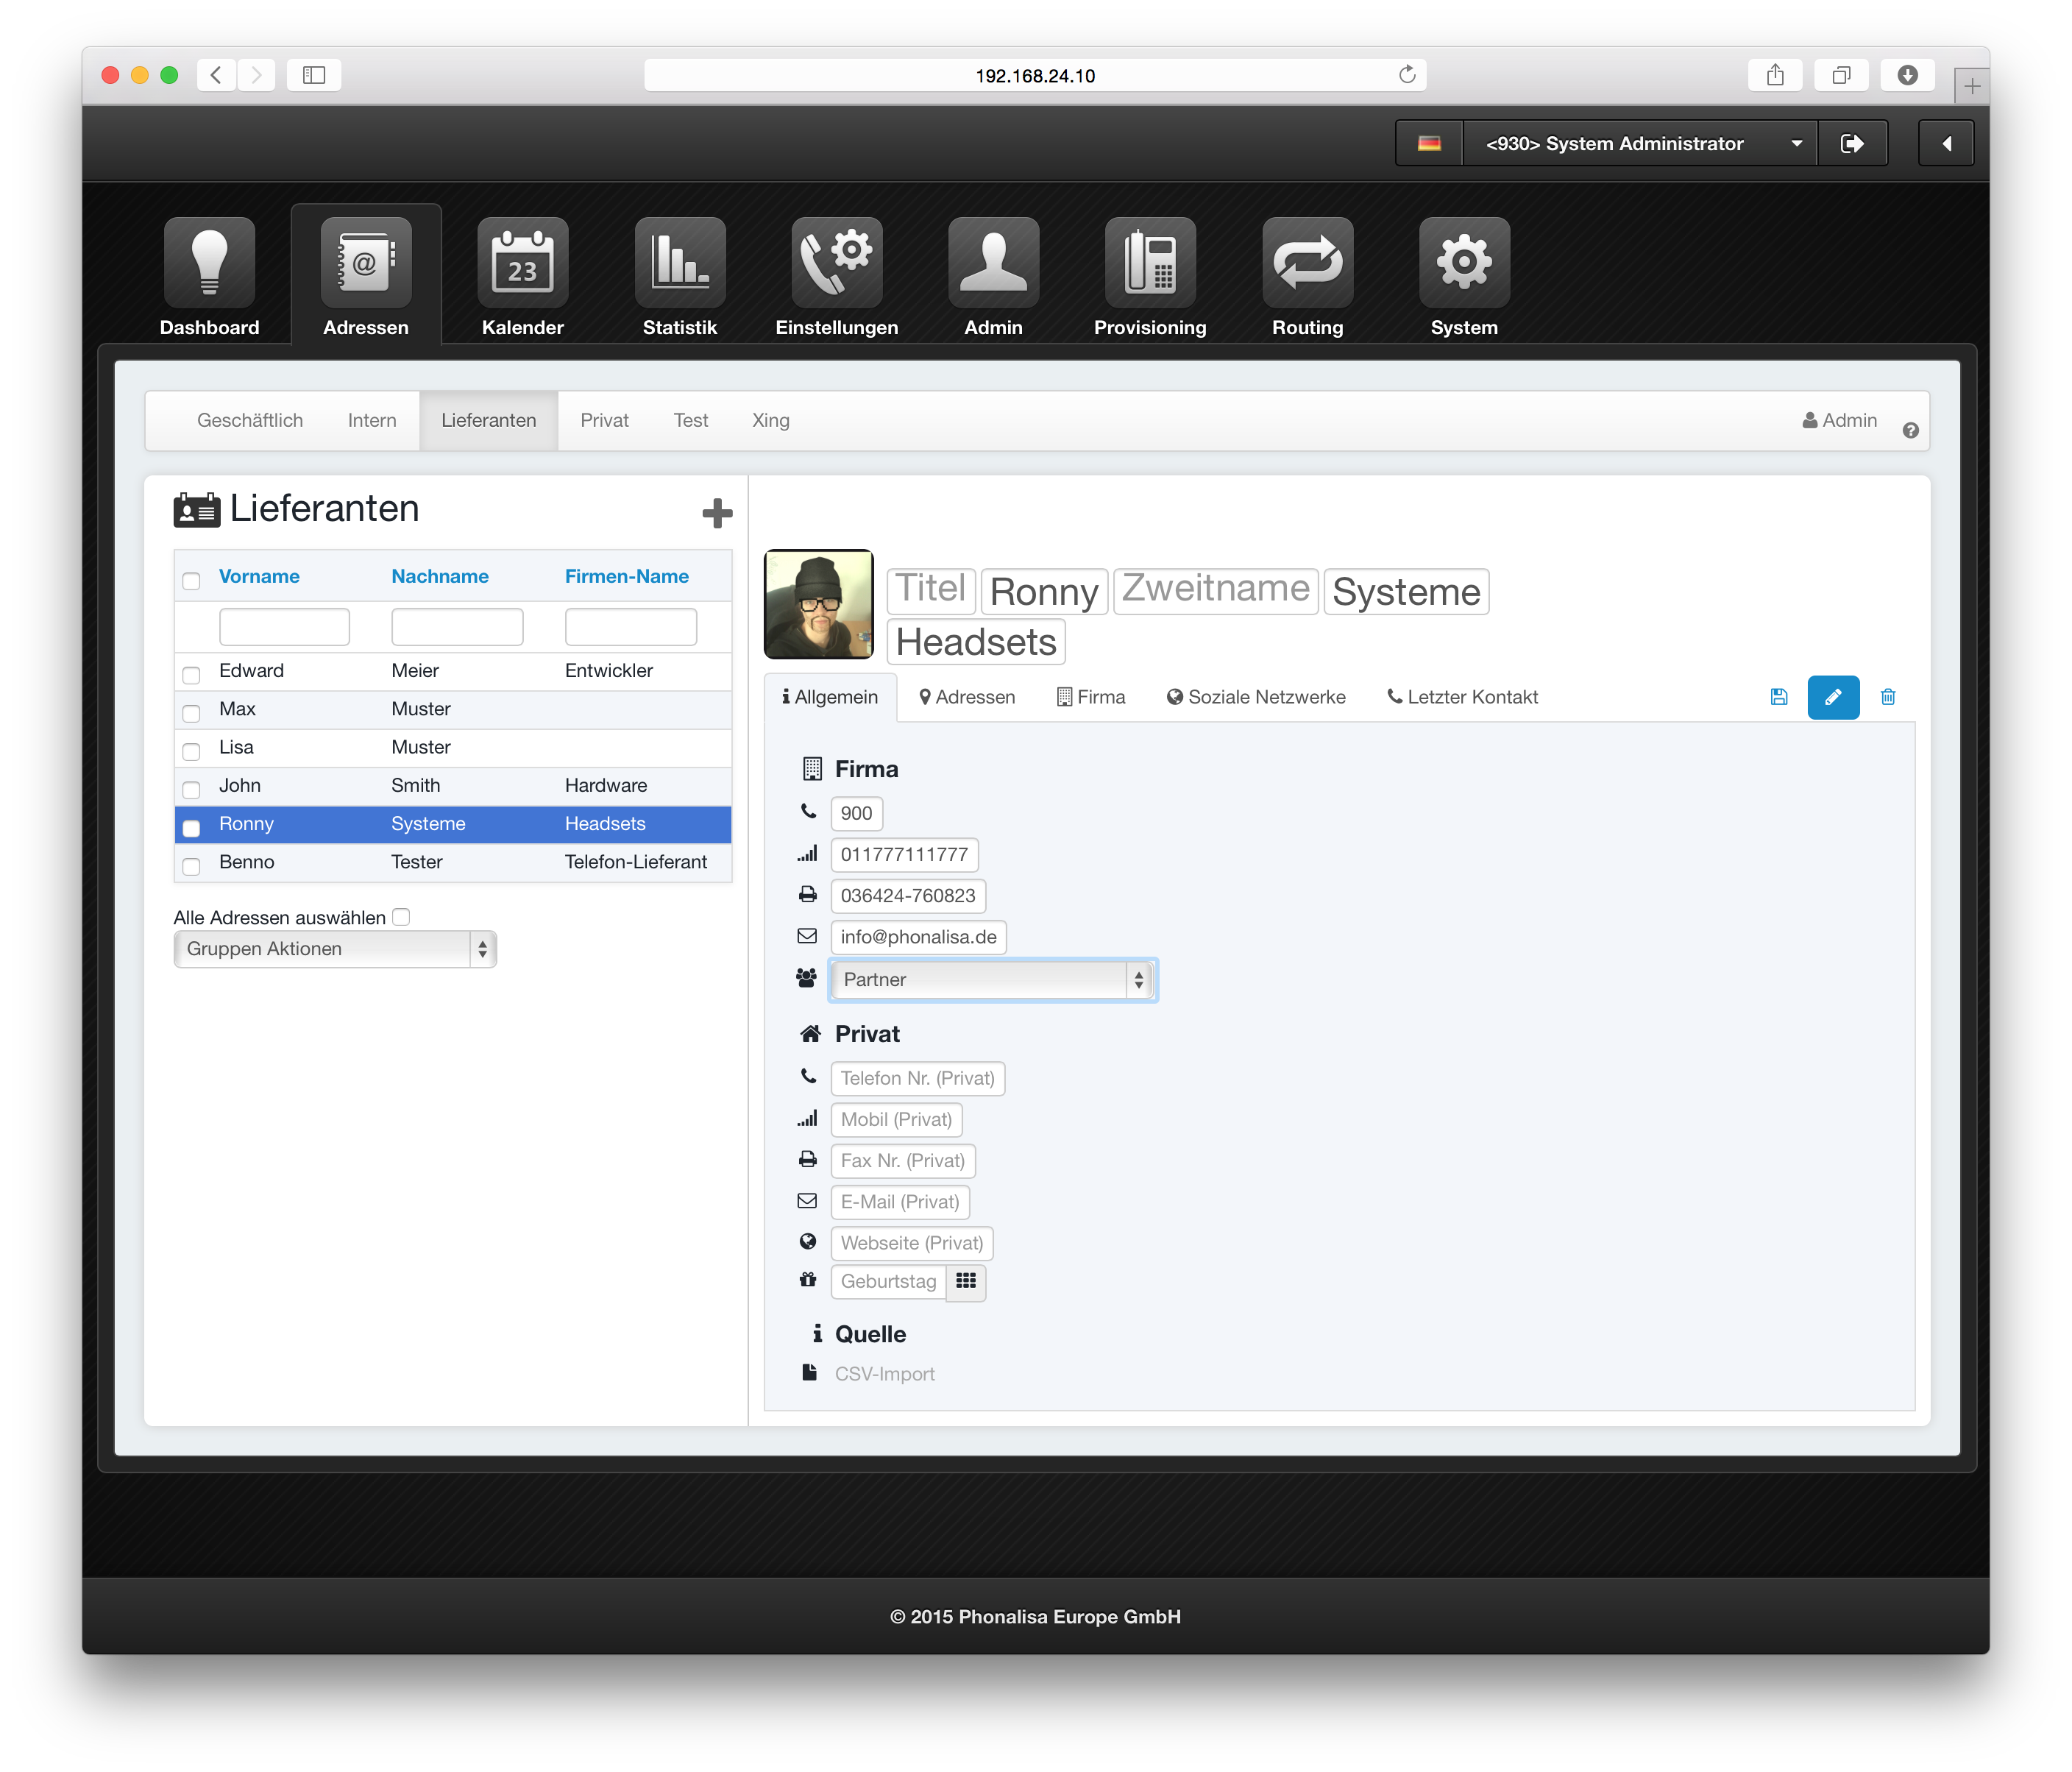The width and height of the screenshot is (2072, 1772).
Task: Switch to the Intern tab
Action: (x=372, y=421)
